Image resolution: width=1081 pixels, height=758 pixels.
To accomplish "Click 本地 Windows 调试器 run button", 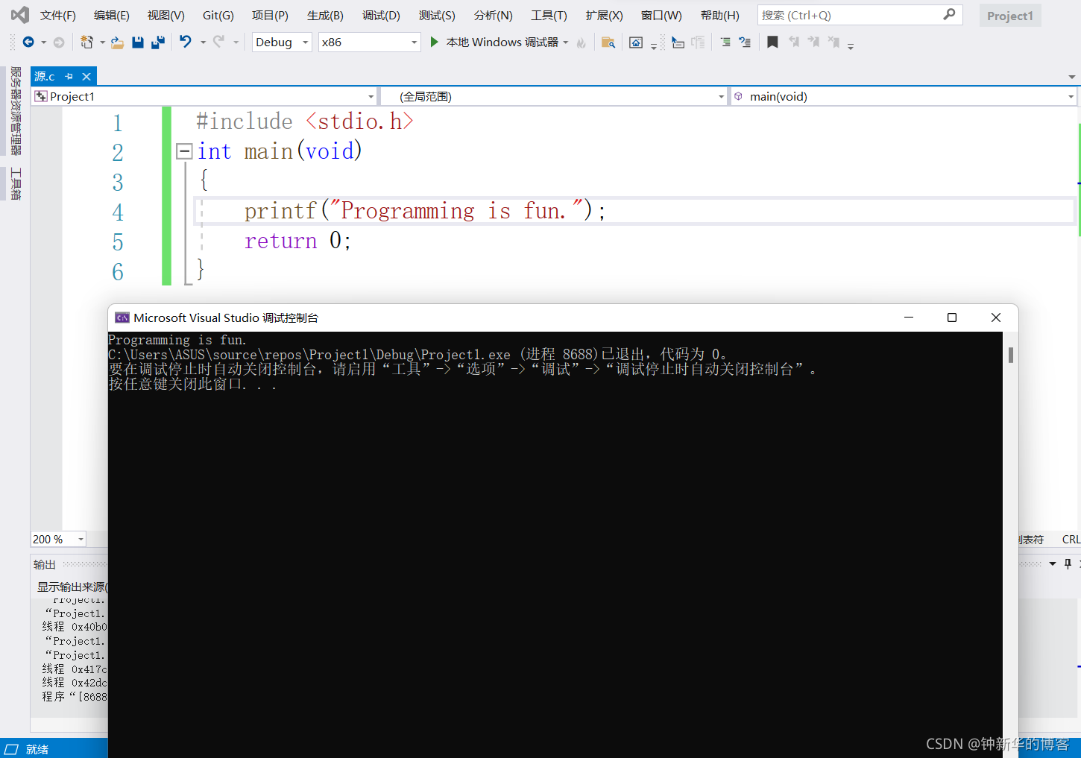I will click(494, 42).
